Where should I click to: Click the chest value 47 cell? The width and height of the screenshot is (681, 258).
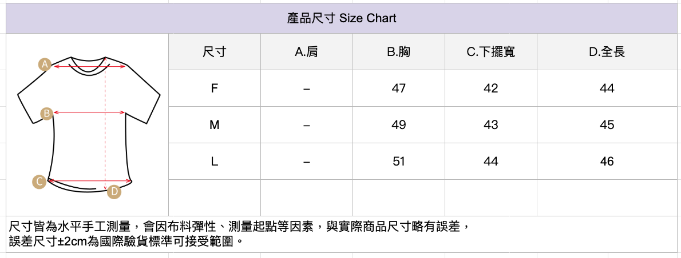coord(399,88)
